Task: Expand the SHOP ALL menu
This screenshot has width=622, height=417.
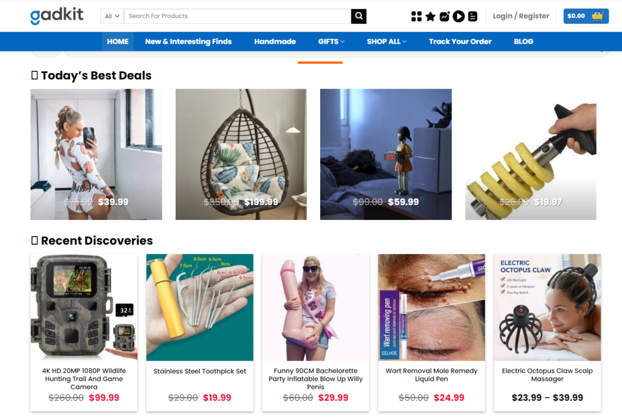Action: point(386,41)
